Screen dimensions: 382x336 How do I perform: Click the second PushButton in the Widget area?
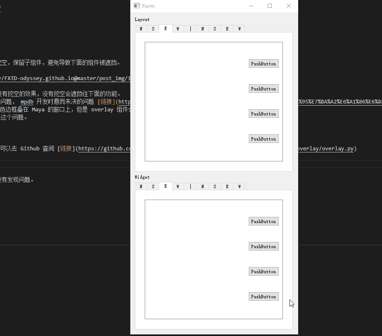[263, 246]
